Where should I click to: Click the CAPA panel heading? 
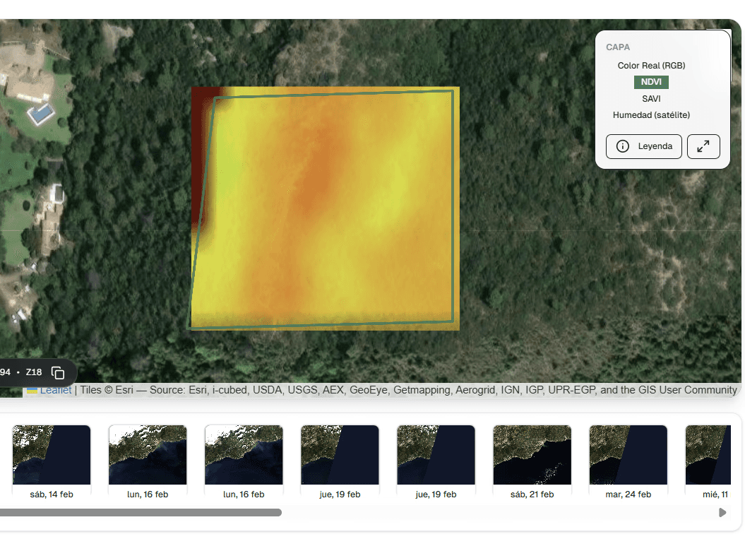coord(618,47)
